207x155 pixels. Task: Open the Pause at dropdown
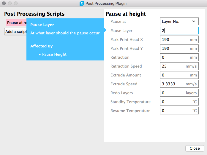coord(179,22)
